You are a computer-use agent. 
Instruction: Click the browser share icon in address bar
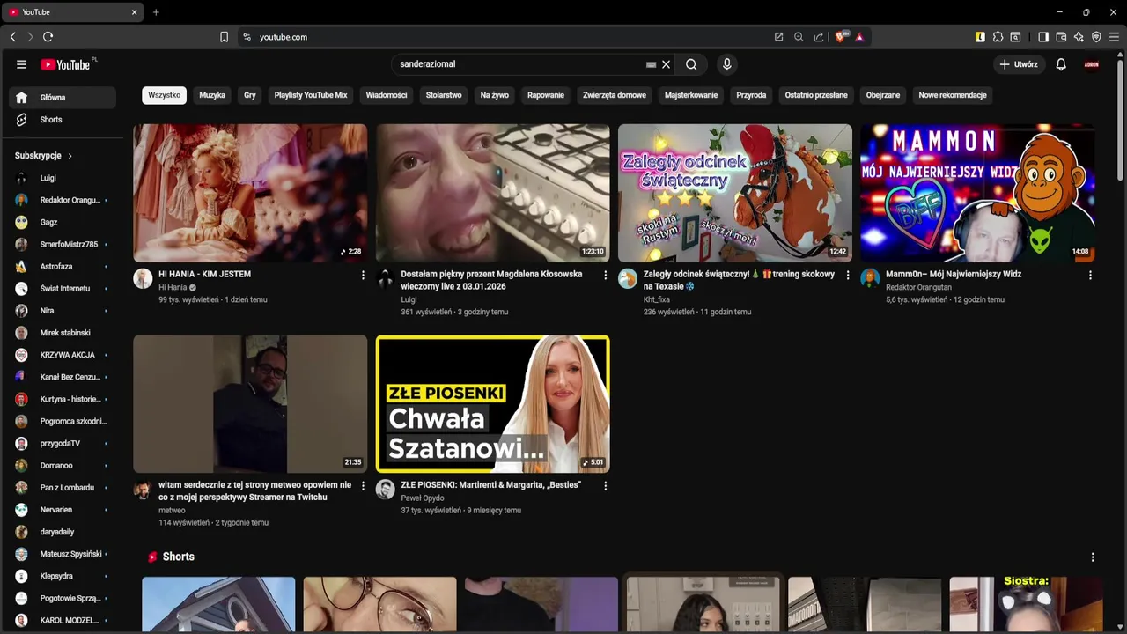coord(819,37)
